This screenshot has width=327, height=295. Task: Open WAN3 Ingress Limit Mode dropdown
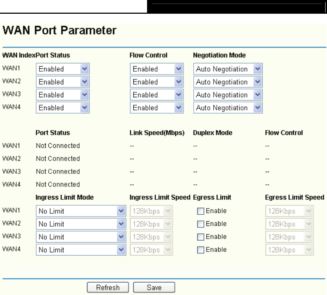(81, 237)
